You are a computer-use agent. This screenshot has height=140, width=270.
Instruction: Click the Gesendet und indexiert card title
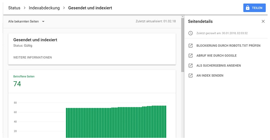click(35, 40)
